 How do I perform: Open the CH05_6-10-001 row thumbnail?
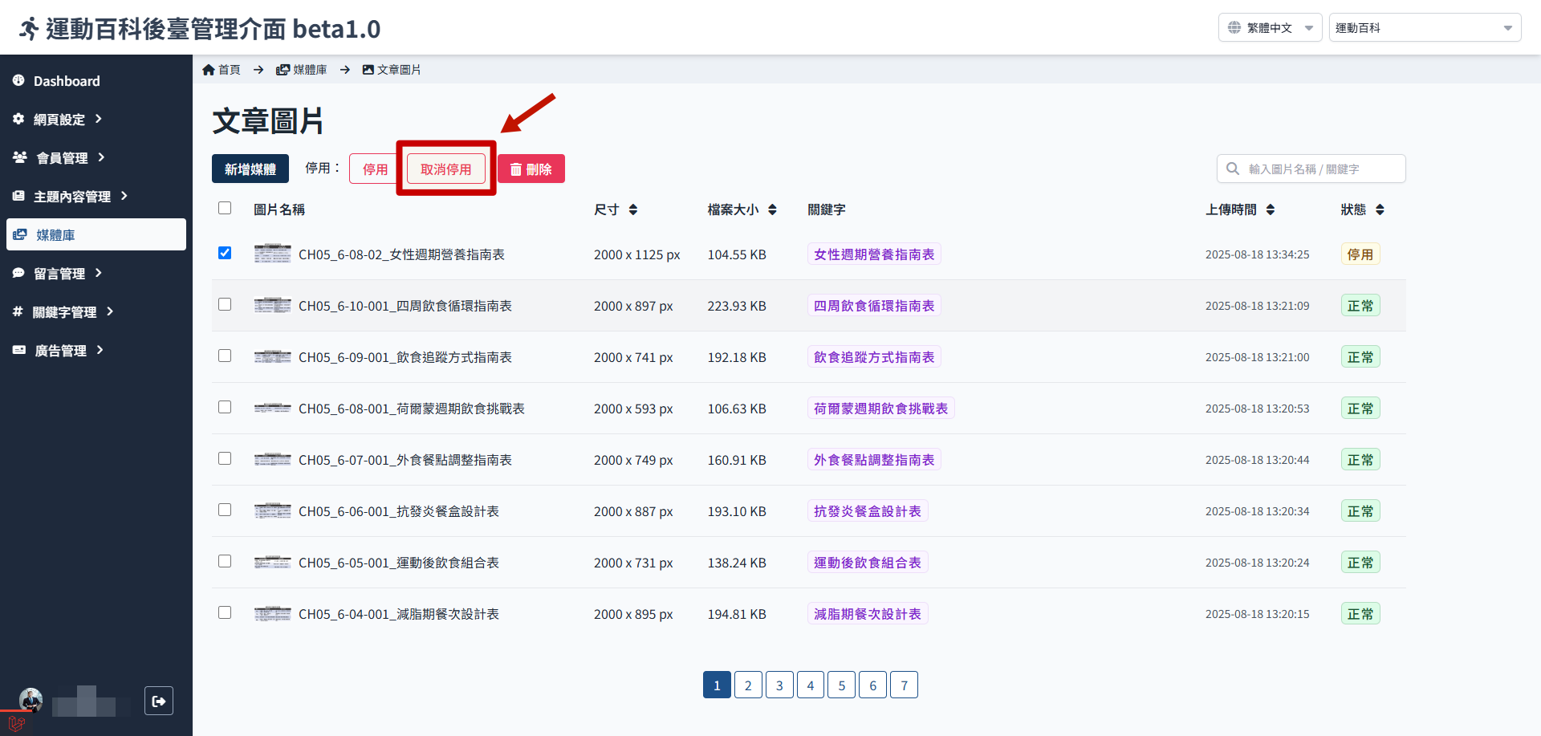click(x=273, y=305)
